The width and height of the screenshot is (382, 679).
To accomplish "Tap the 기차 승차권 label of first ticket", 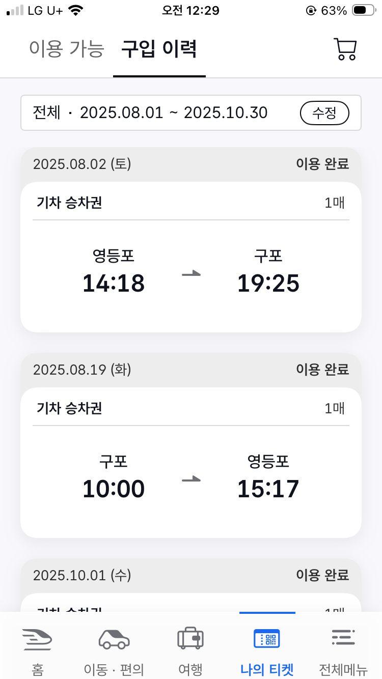I will [x=69, y=203].
